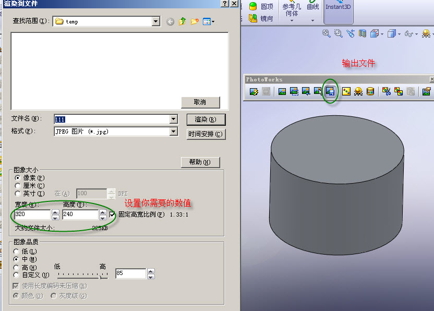The image size is (434, 311).
Task: Open Hide/Show Items dropdown arrow
Action: (x=416, y=34)
